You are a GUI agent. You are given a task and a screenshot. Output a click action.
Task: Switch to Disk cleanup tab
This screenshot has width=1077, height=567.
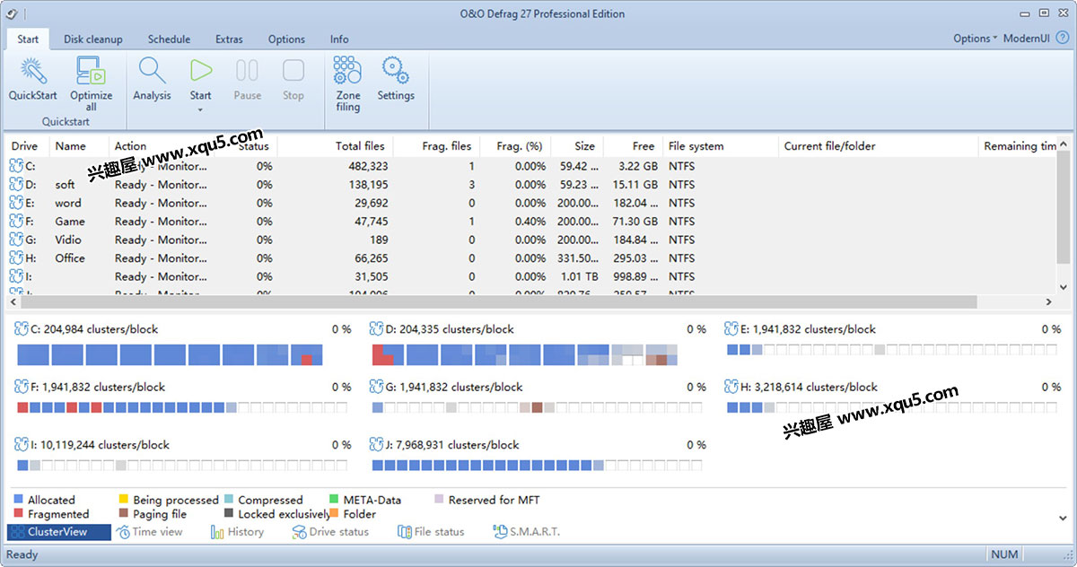pyautogui.click(x=93, y=39)
